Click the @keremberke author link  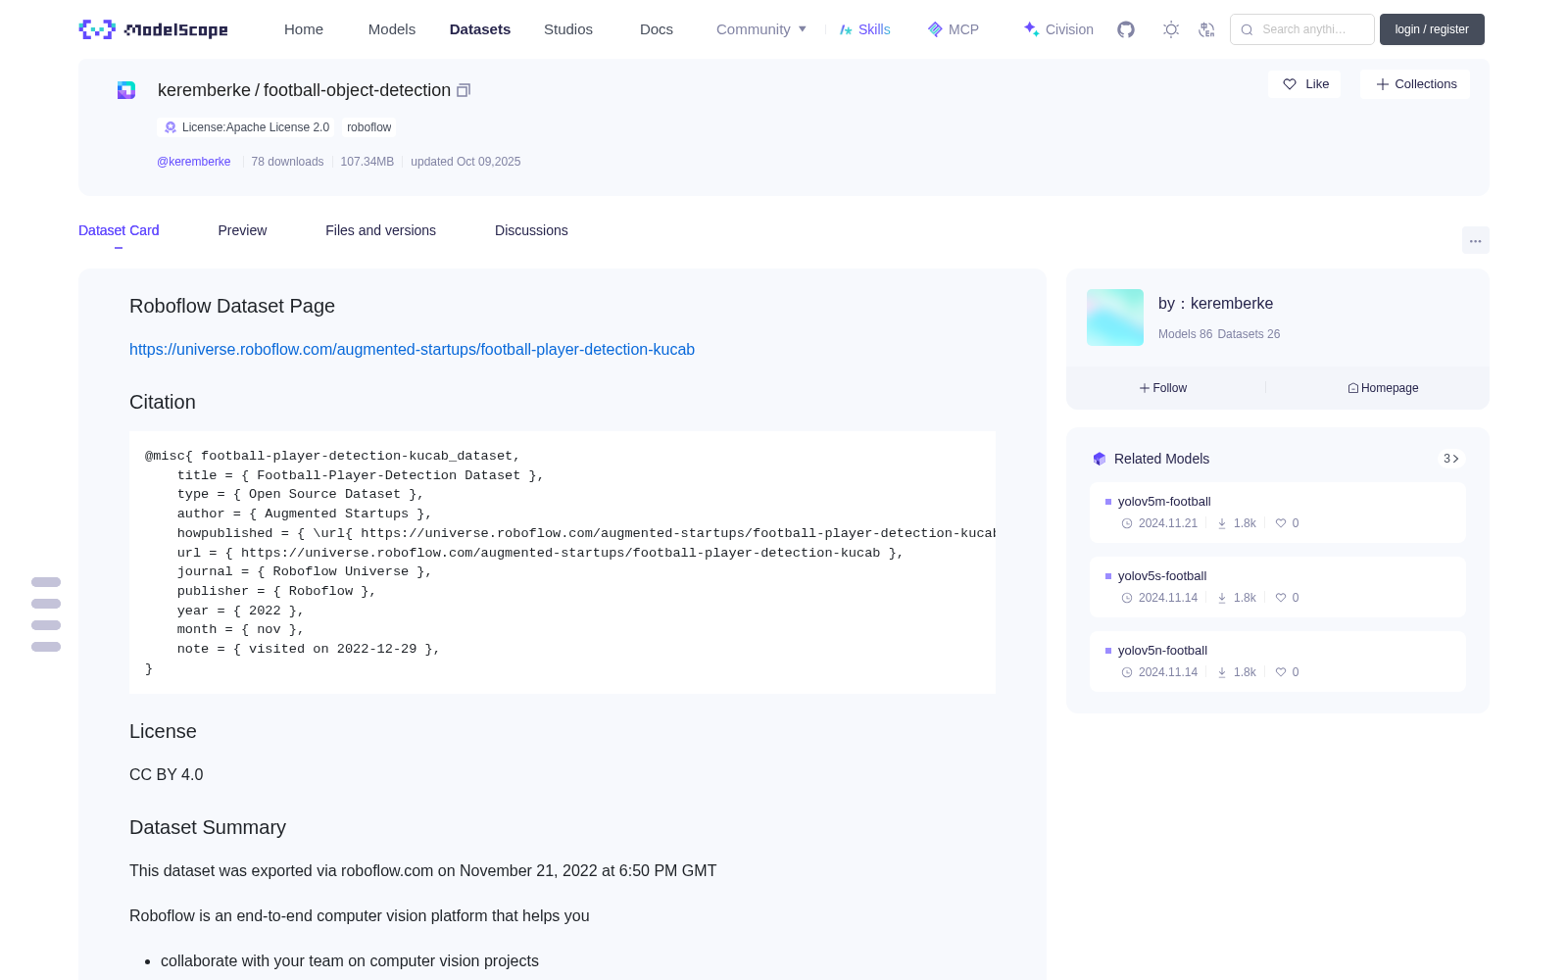194,162
